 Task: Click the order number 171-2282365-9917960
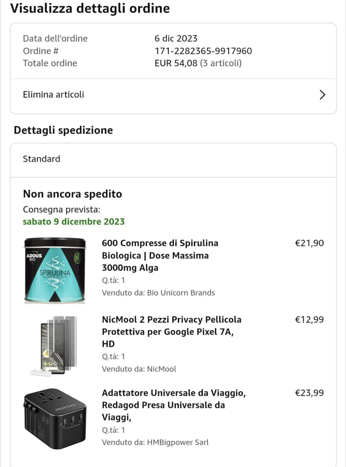point(203,51)
